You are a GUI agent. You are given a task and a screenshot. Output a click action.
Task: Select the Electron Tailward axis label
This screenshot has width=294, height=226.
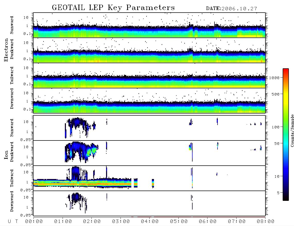[12, 76]
